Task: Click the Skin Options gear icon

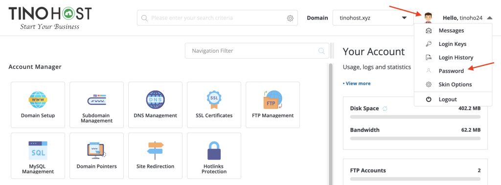Action: point(429,84)
